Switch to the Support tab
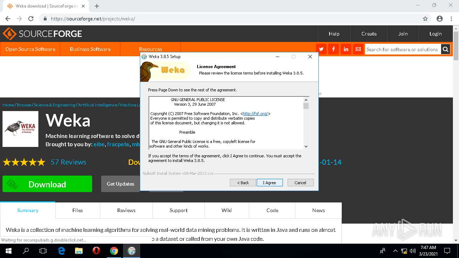 pos(179,210)
